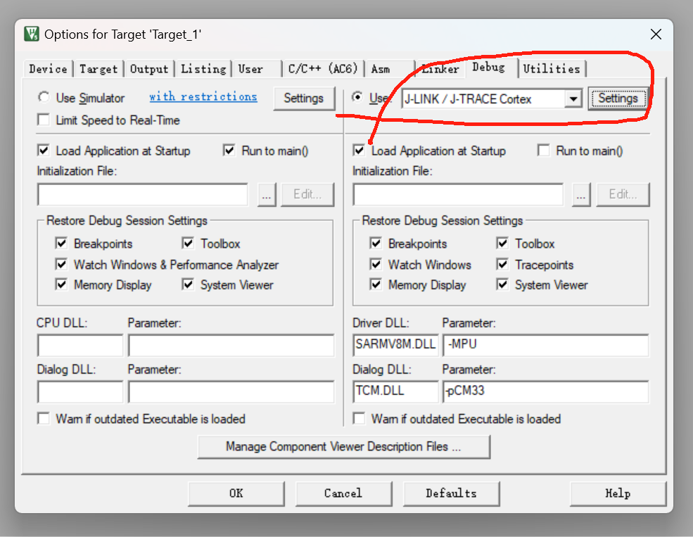
Task: Select the User tab
Action: [x=256, y=69]
